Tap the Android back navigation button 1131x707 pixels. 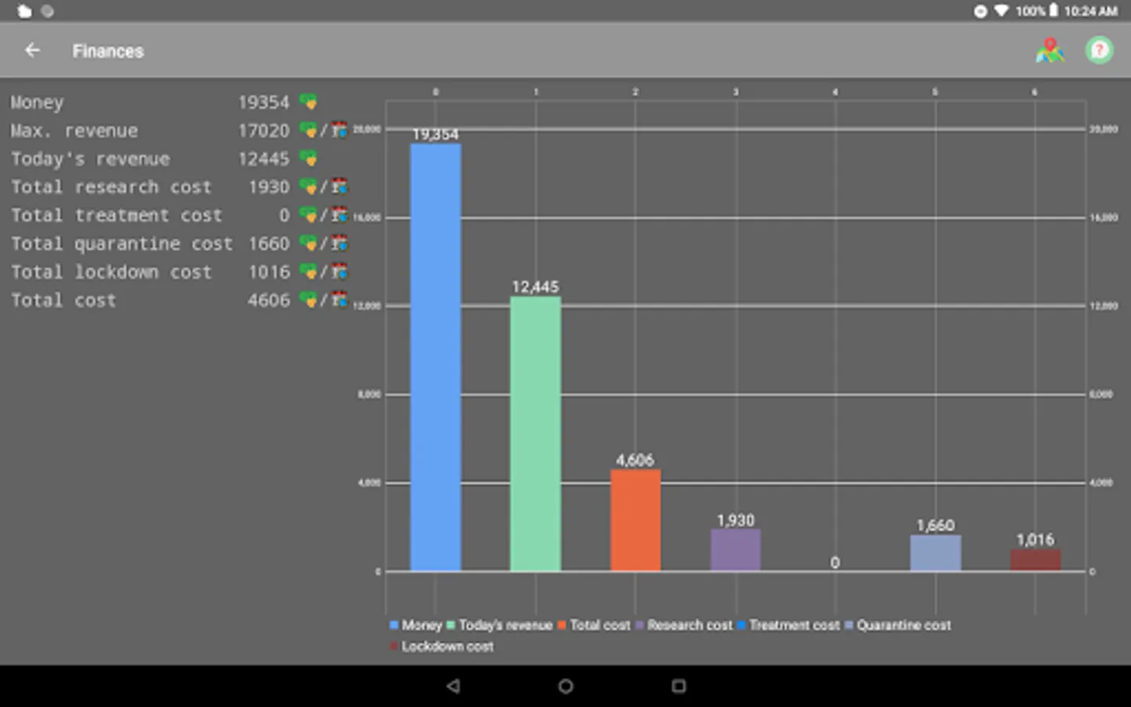tap(453, 686)
